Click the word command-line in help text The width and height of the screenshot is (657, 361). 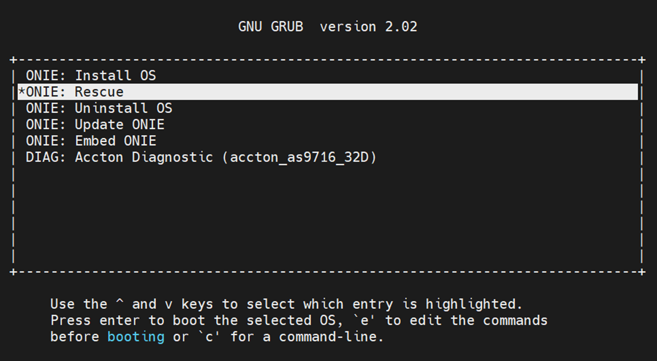pyautogui.click(x=328, y=337)
